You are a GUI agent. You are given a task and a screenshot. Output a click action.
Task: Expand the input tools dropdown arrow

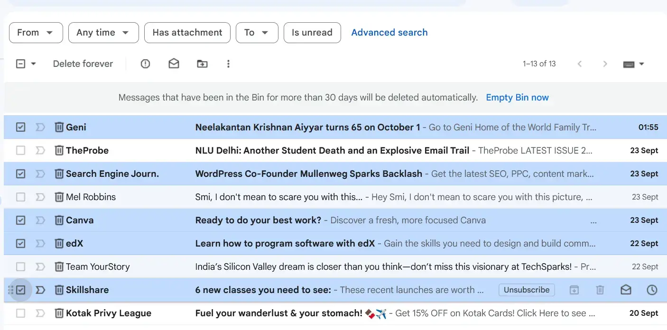[641, 64]
